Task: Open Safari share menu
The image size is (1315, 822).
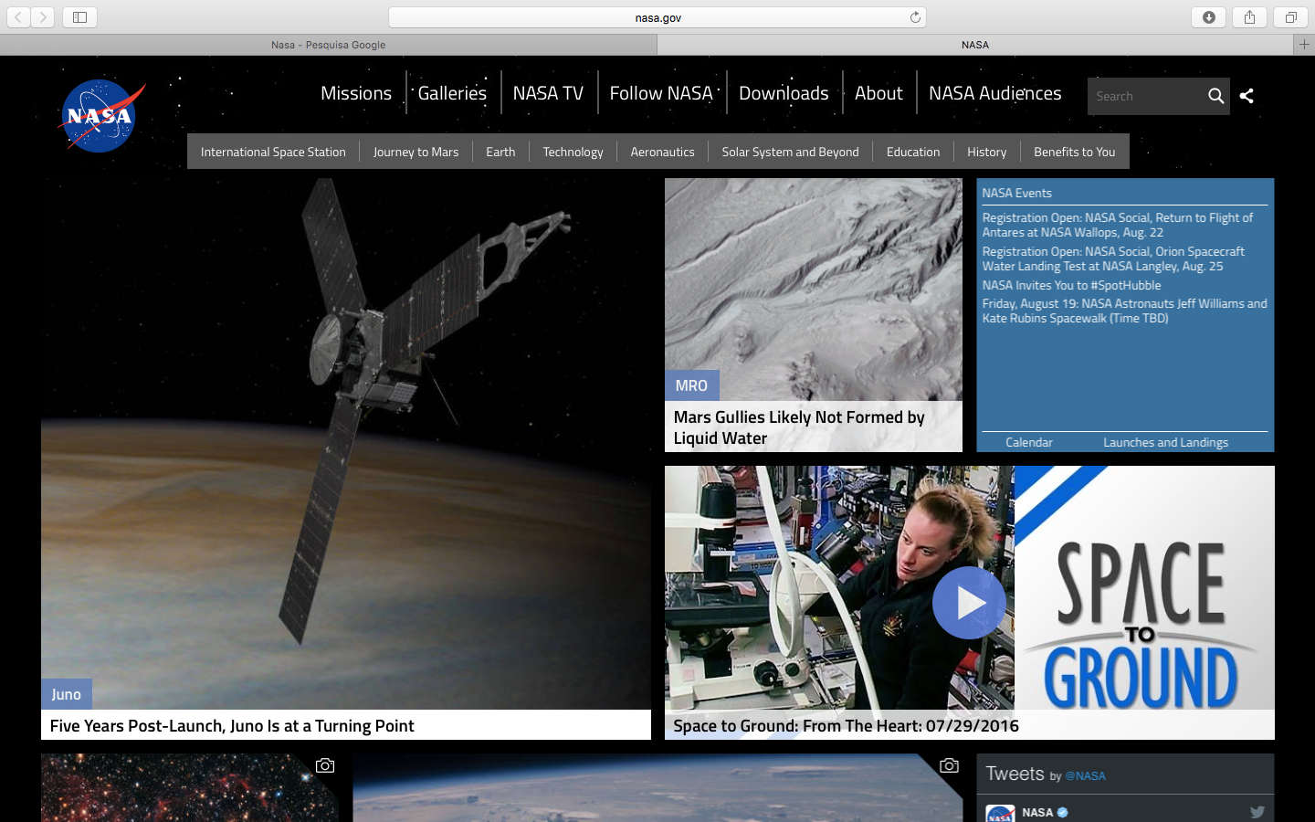Action: pos(1249,17)
